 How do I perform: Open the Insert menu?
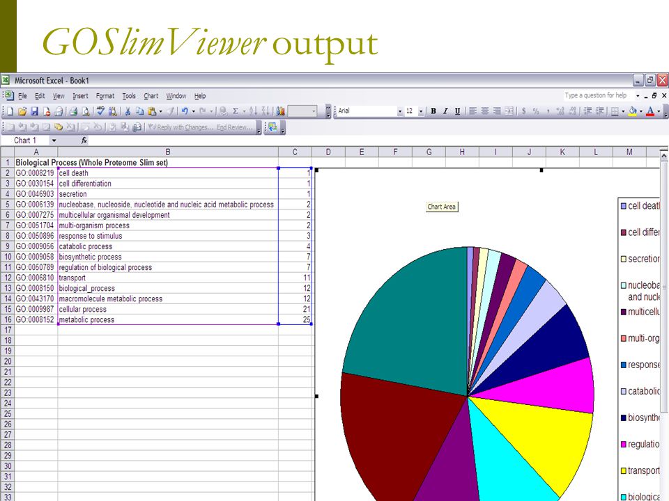point(80,96)
